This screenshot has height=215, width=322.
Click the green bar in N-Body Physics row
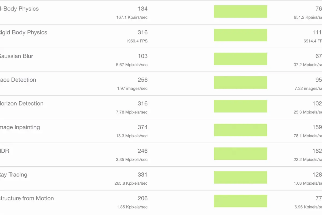coord(241,12)
